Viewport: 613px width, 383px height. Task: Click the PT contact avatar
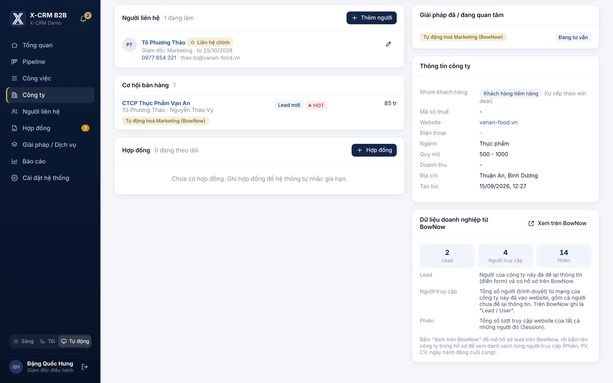tap(129, 45)
